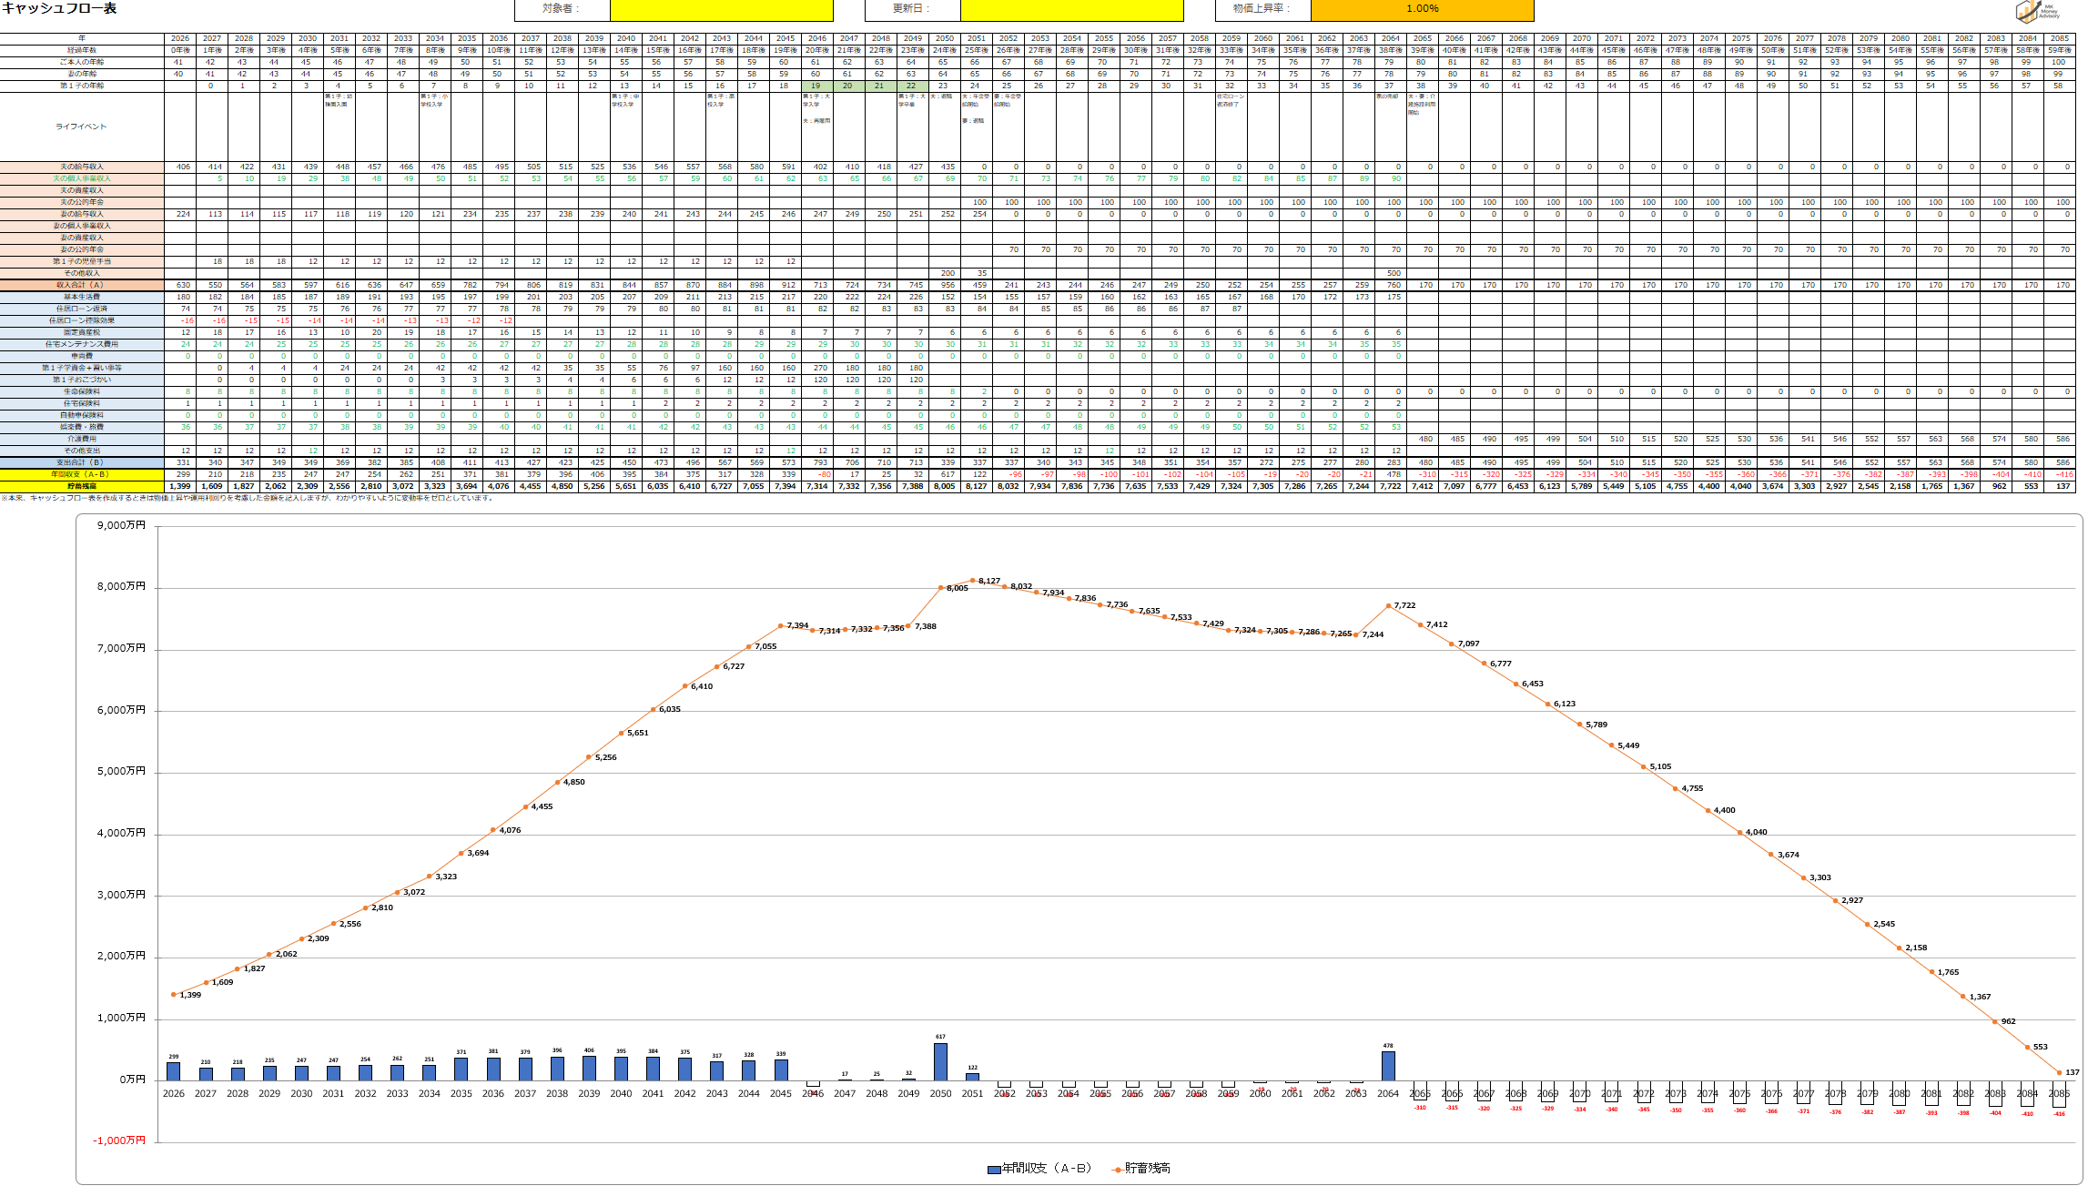Click the 収入合計（A） row label
Viewport: 2088px width, 1186px height.
[81, 285]
